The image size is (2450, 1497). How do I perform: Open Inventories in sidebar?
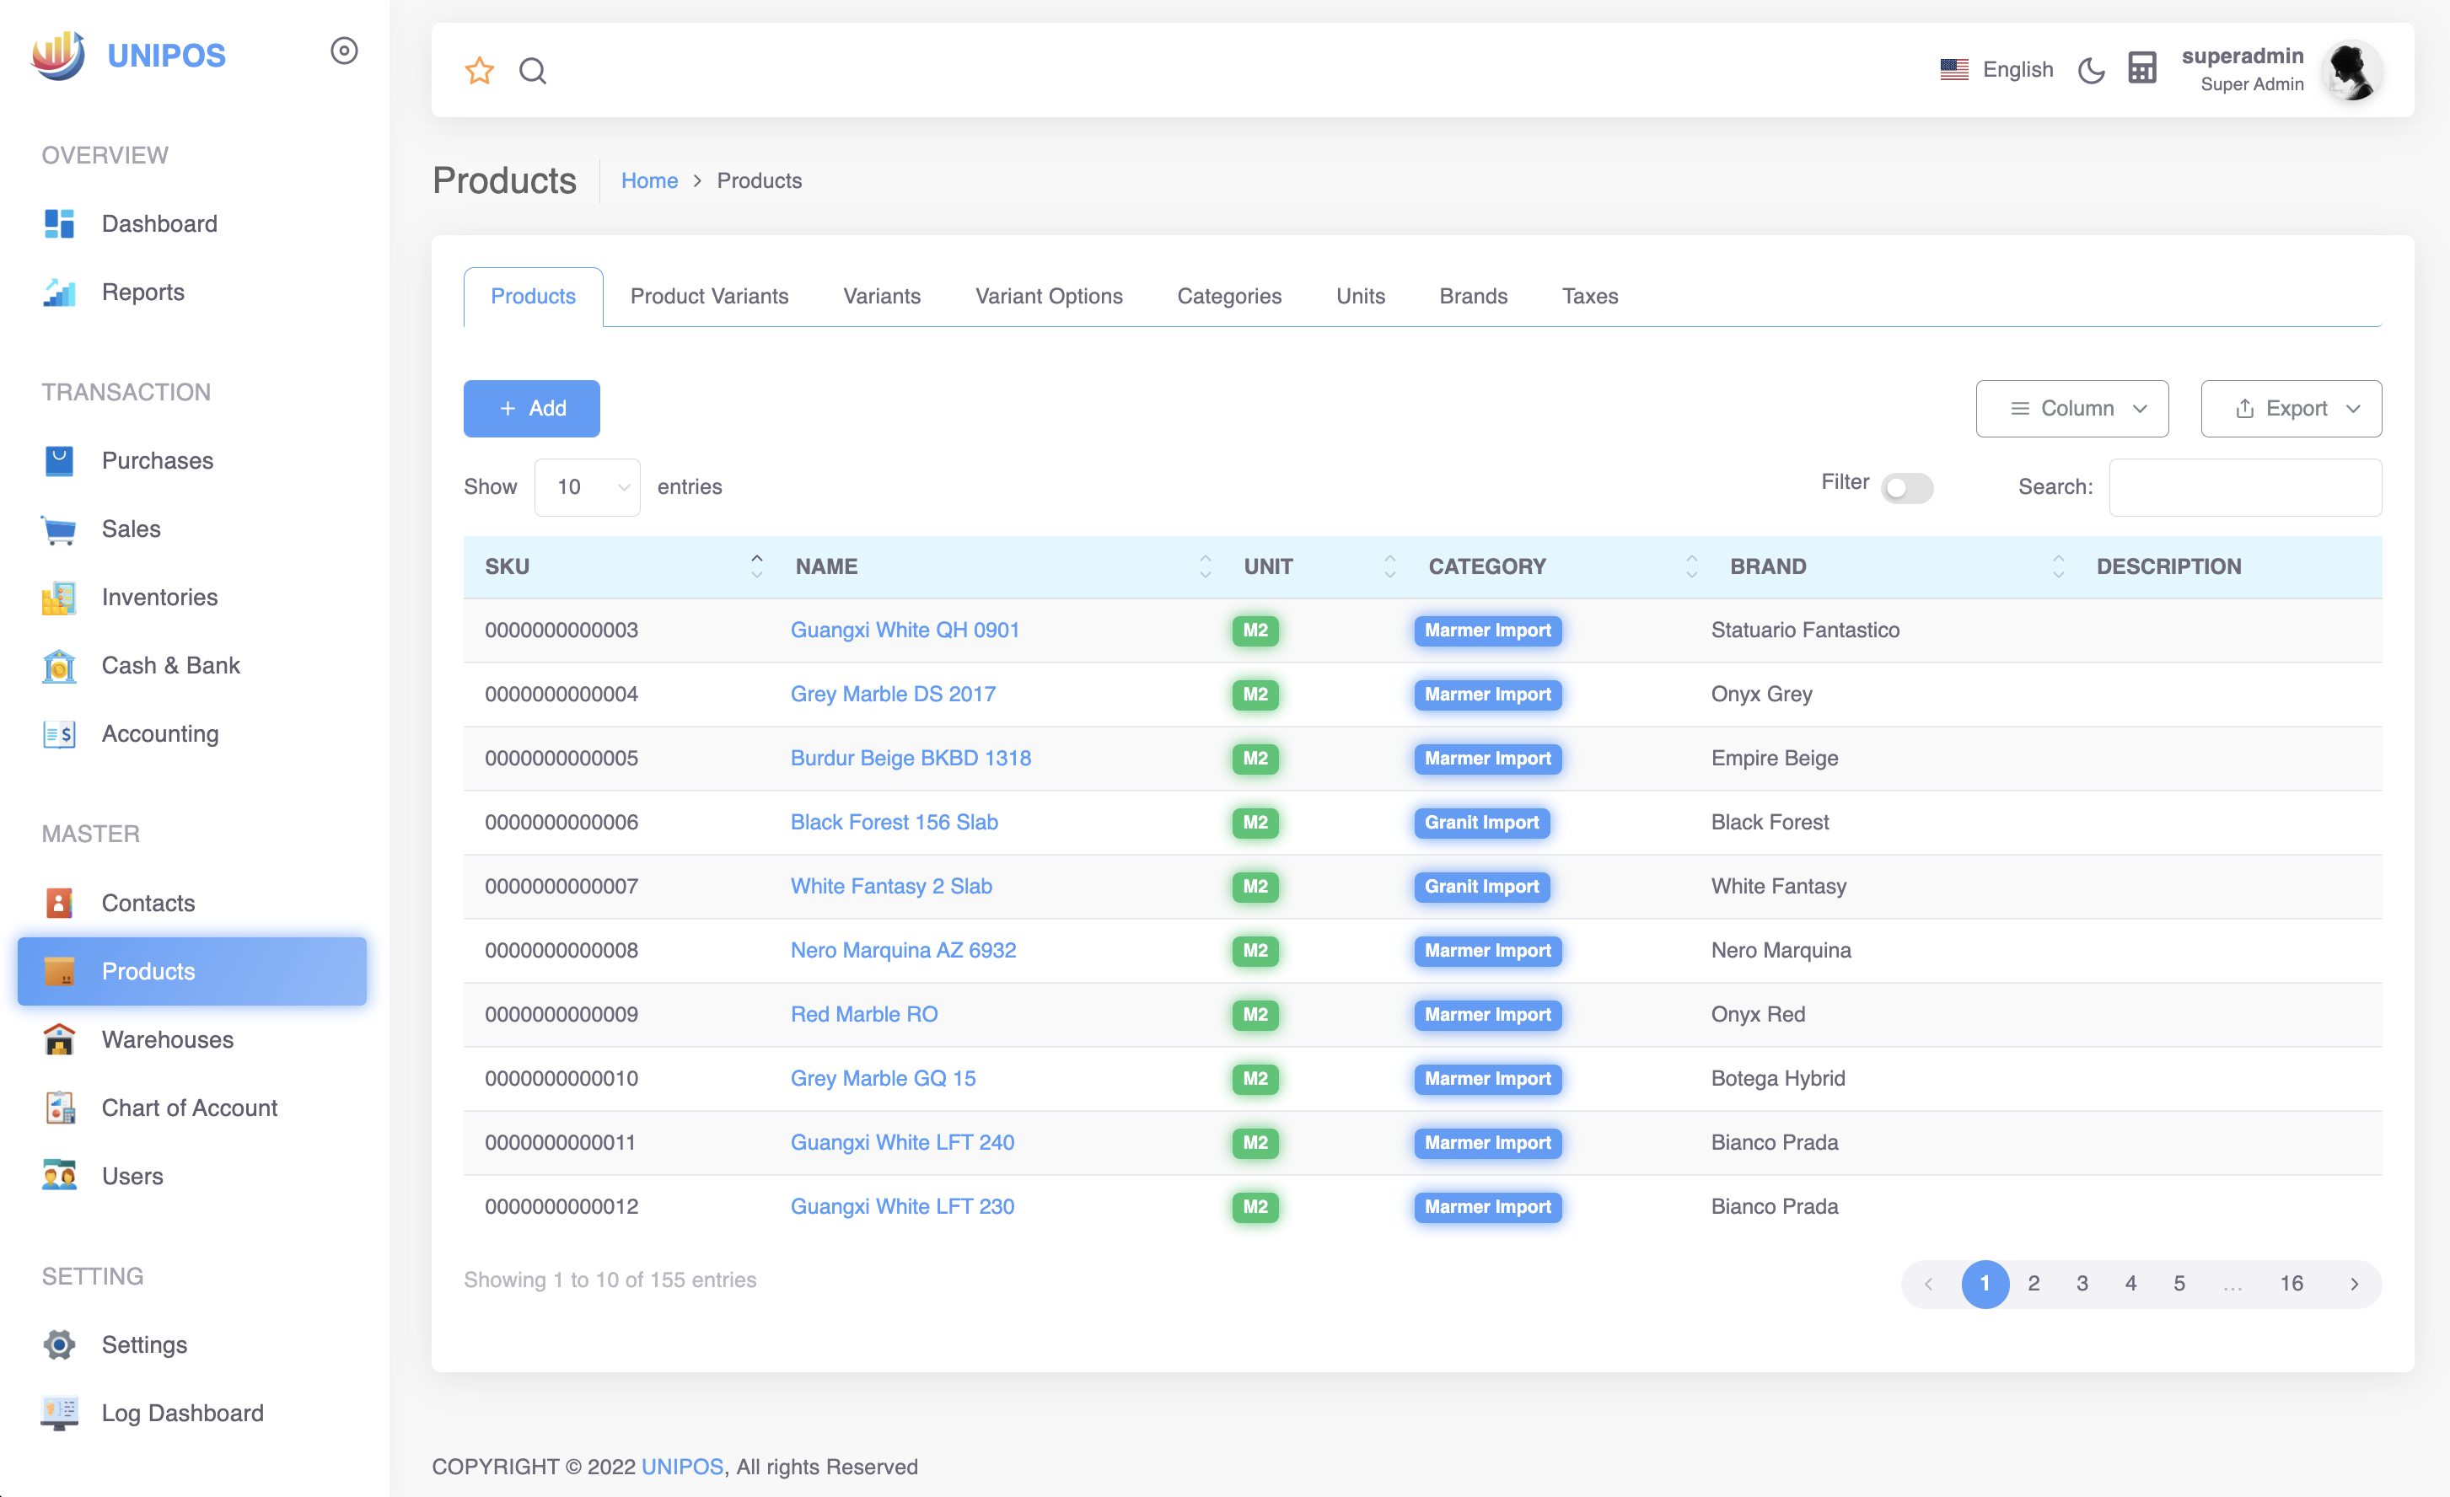pos(192,598)
